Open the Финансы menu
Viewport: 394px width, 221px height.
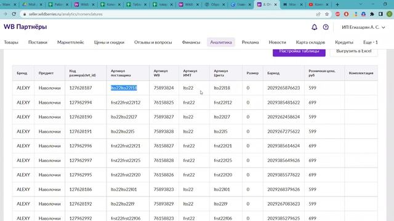[191, 42]
